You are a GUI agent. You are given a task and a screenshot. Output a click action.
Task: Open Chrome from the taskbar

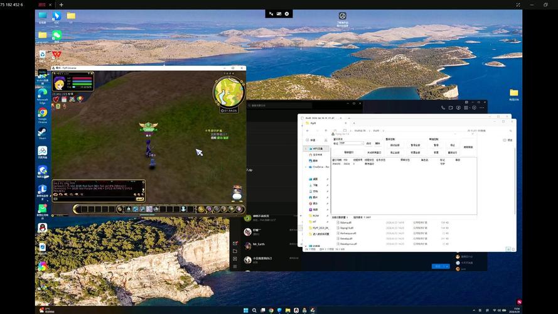[x=271, y=310]
